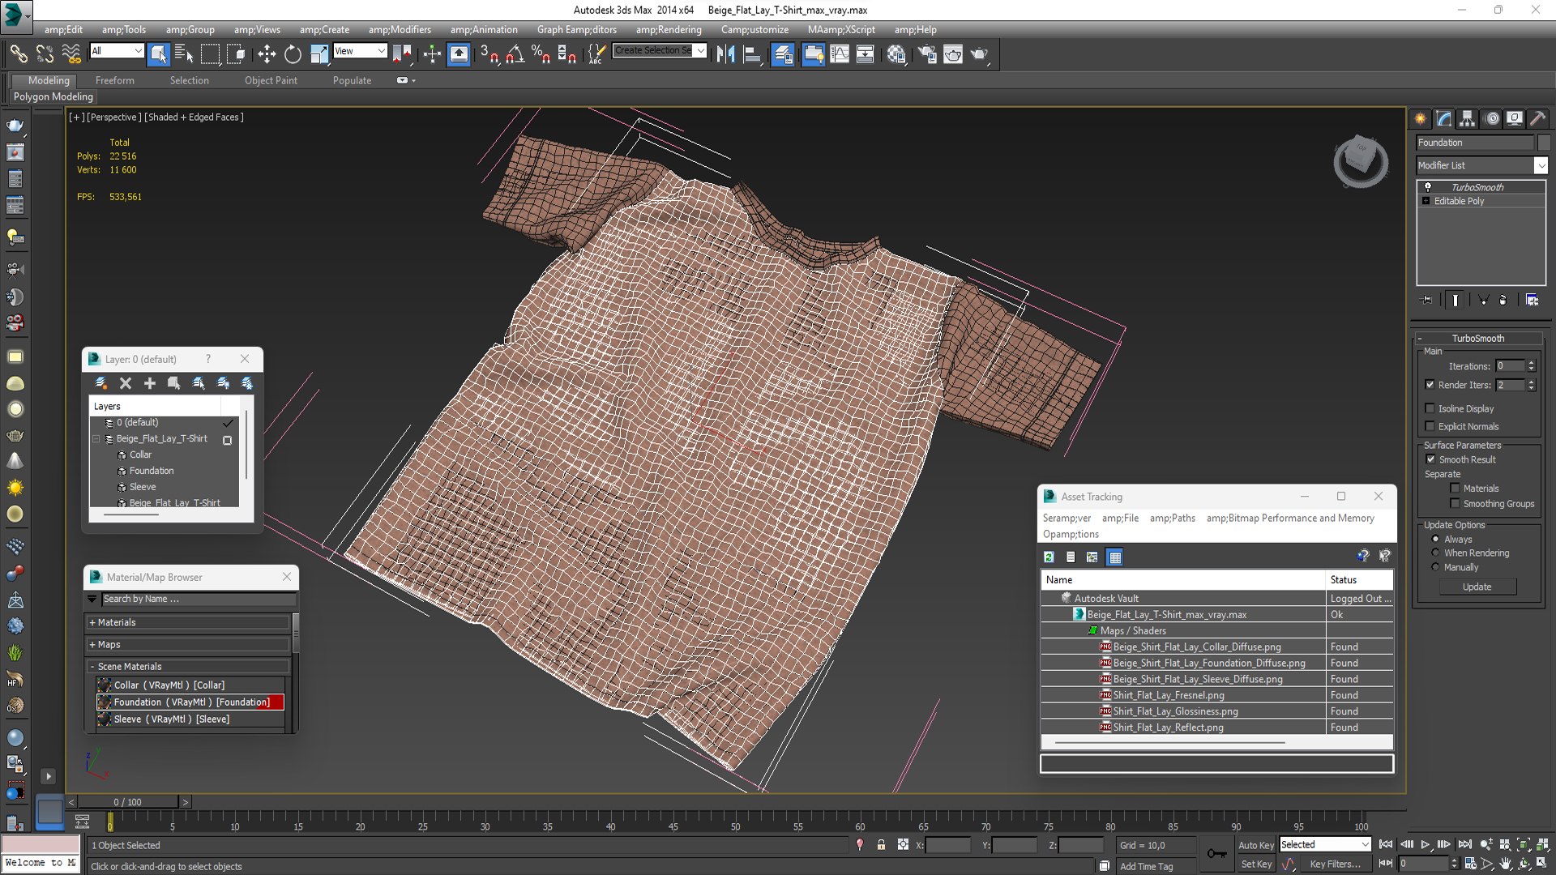The height and width of the screenshot is (875, 1556).
Task: Click the Iterations value field
Action: pos(1510,366)
